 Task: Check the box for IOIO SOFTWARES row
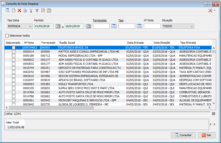point(14,72)
